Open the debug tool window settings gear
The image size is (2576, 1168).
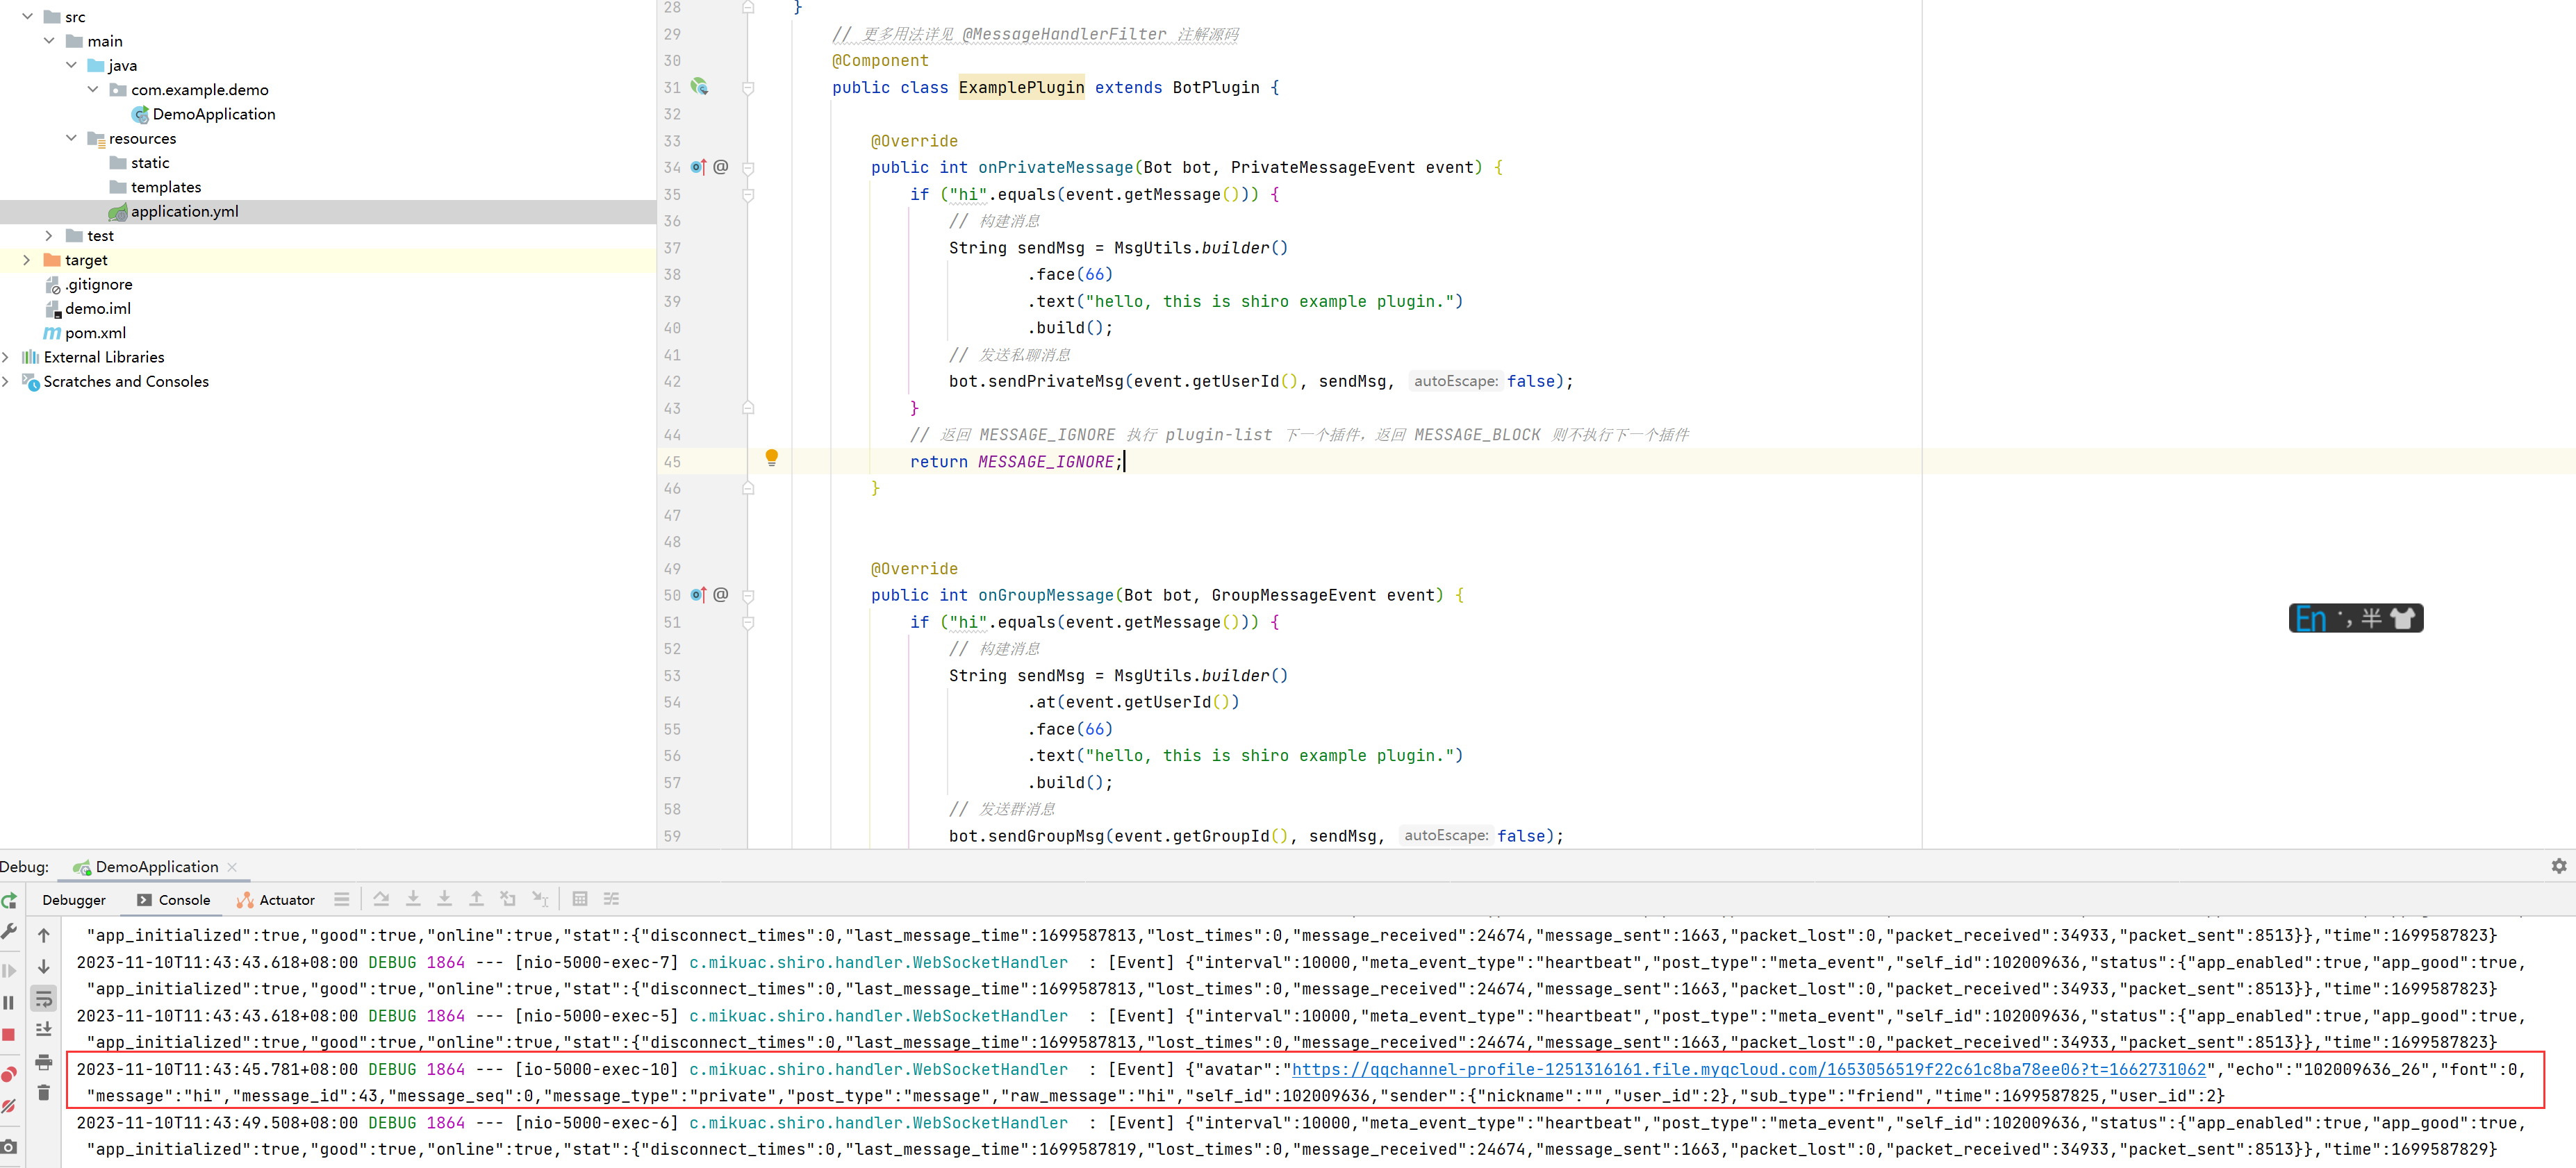(2560, 866)
